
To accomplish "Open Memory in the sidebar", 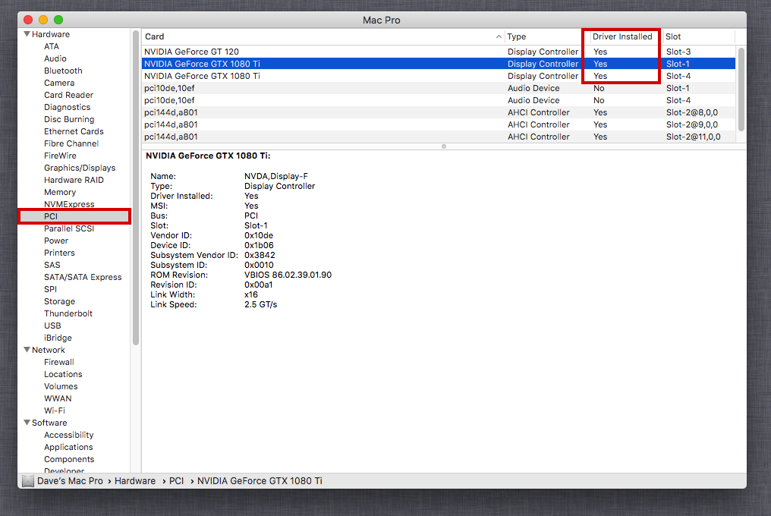I will click(x=60, y=192).
